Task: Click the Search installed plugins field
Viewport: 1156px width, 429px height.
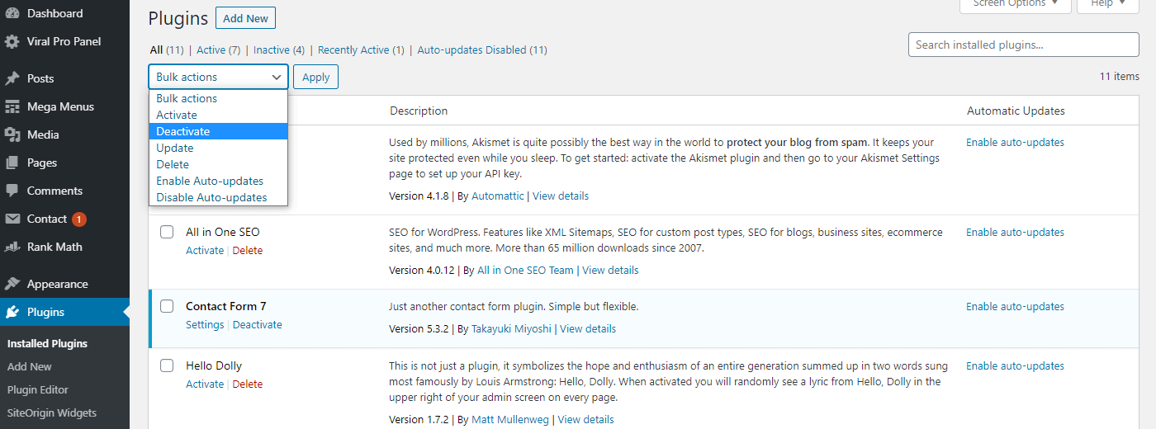Action: [1023, 45]
